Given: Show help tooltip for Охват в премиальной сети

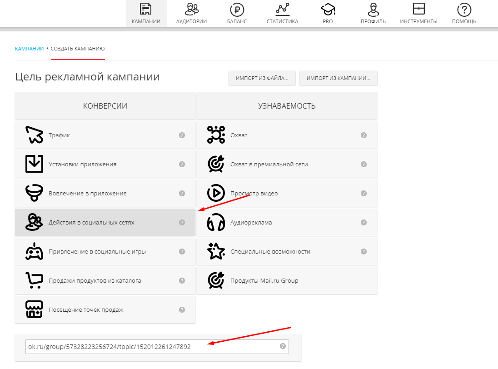Looking at the screenshot, I should [364, 164].
